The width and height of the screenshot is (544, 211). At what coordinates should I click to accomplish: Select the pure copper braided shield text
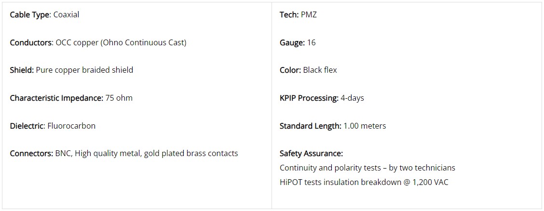point(84,70)
